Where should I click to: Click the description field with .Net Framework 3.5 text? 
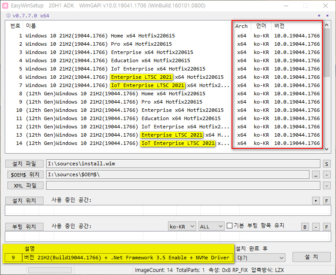127,258
